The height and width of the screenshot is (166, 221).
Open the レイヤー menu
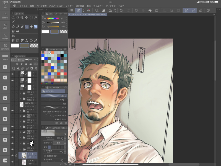click(69, 6)
